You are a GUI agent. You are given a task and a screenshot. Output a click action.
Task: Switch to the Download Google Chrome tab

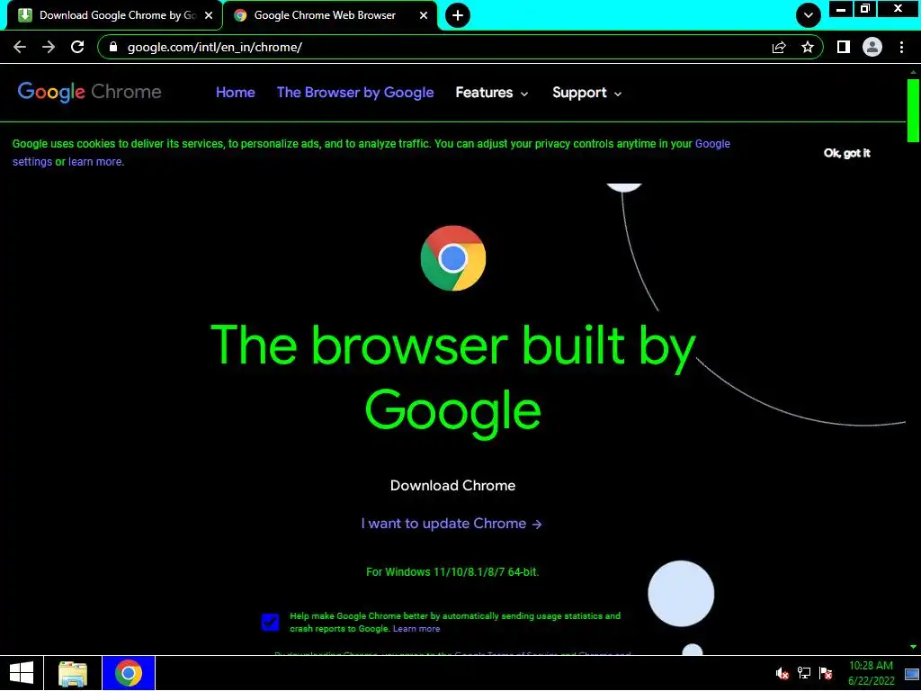coord(114,15)
